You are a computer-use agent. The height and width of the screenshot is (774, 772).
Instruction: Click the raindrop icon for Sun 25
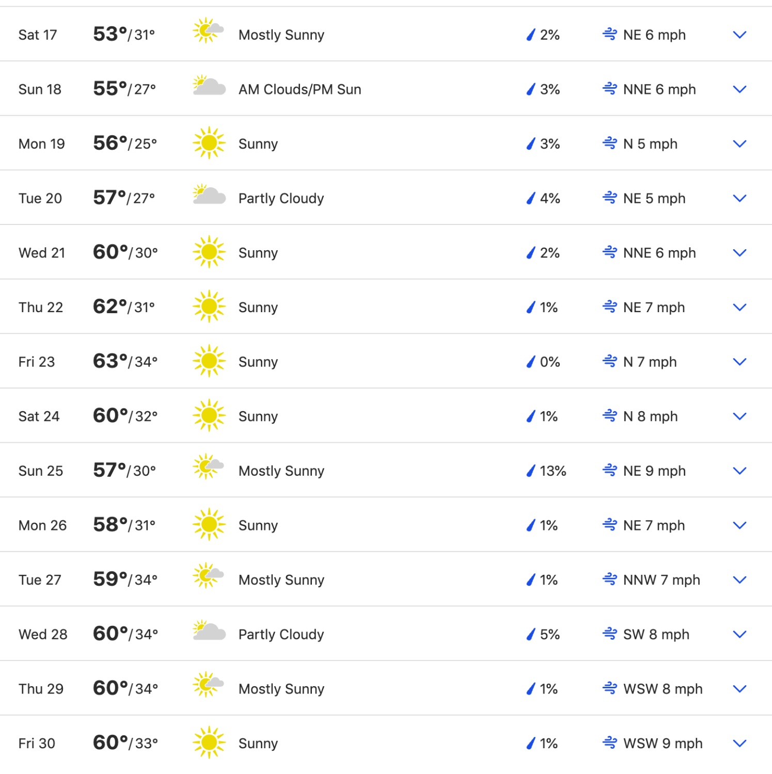[x=530, y=471]
